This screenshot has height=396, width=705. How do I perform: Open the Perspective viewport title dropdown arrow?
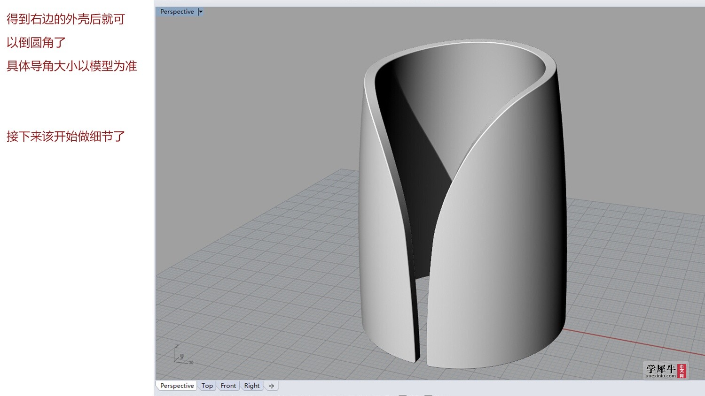pos(201,12)
